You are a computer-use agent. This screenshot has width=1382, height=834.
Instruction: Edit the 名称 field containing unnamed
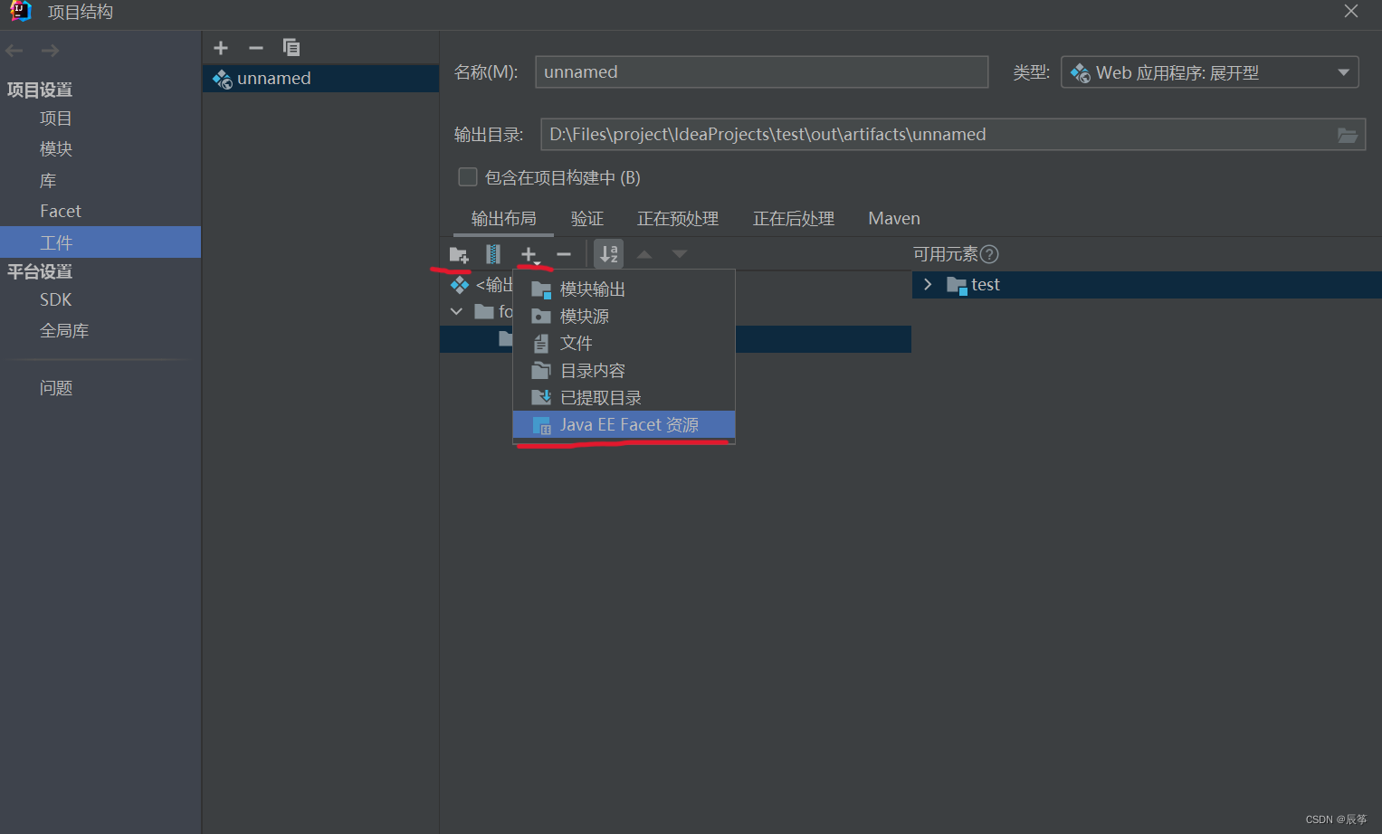pos(761,72)
